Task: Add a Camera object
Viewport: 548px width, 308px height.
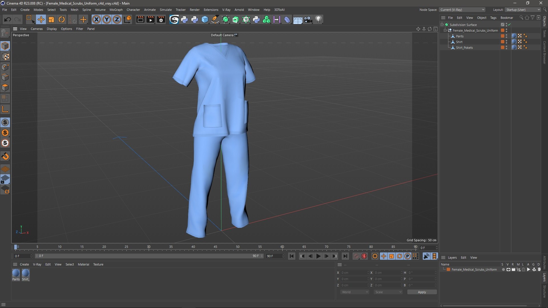Action: (x=308, y=19)
